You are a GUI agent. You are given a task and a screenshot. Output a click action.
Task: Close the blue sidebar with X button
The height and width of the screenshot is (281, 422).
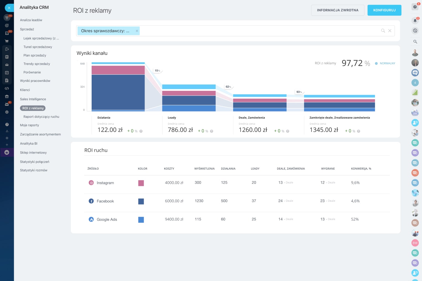[x=9, y=8]
